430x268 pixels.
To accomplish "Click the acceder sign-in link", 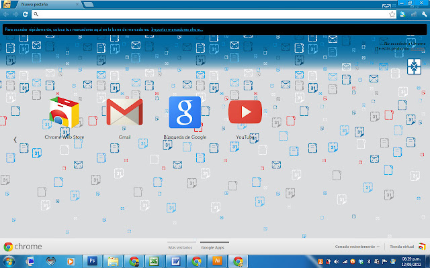I will coord(418,48).
